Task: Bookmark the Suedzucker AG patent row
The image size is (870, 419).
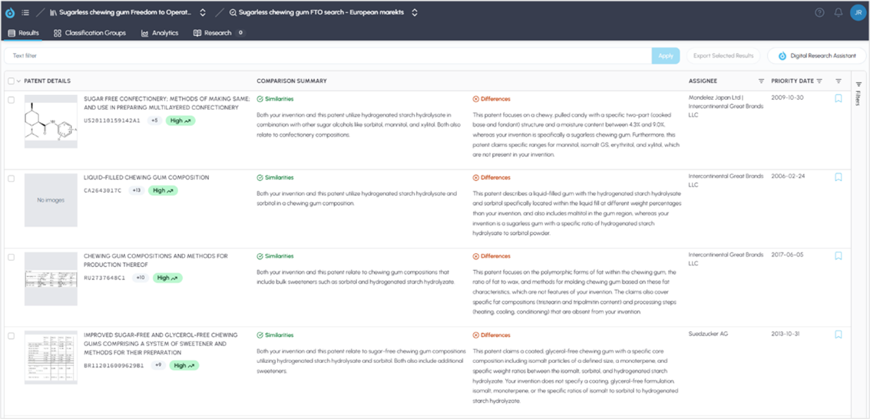Action: click(839, 335)
